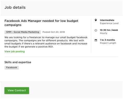The width and height of the screenshot is (123, 99).
Task: Click the job description paragraph
Action: [46, 42]
